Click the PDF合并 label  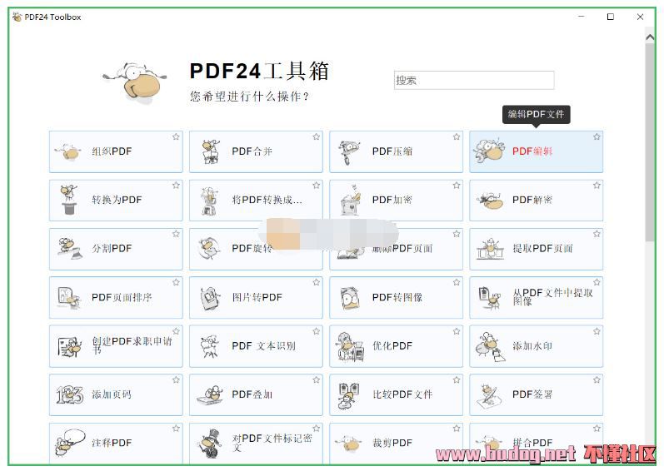point(252,151)
